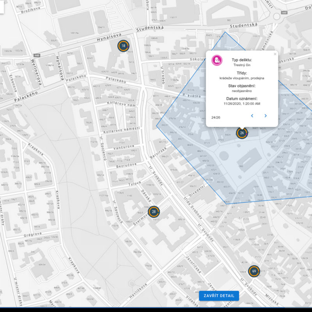Go to previous incident using left chevron
The image size is (312, 312).
252,116
